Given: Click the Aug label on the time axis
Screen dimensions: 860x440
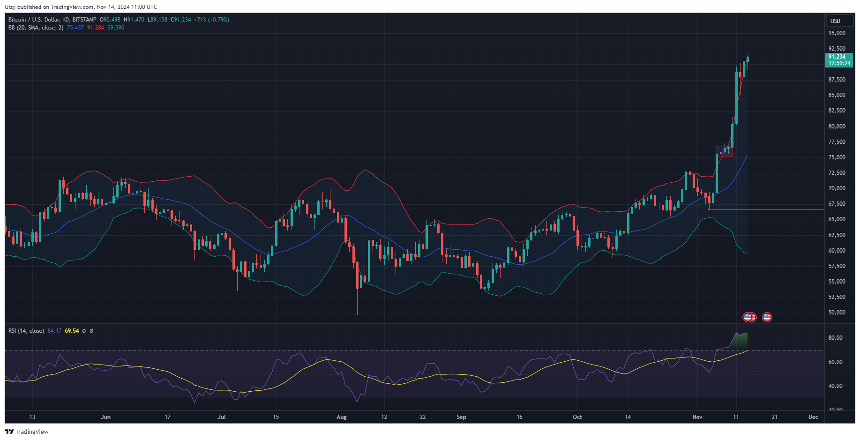Looking at the screenshot, I should coord(342,417).
